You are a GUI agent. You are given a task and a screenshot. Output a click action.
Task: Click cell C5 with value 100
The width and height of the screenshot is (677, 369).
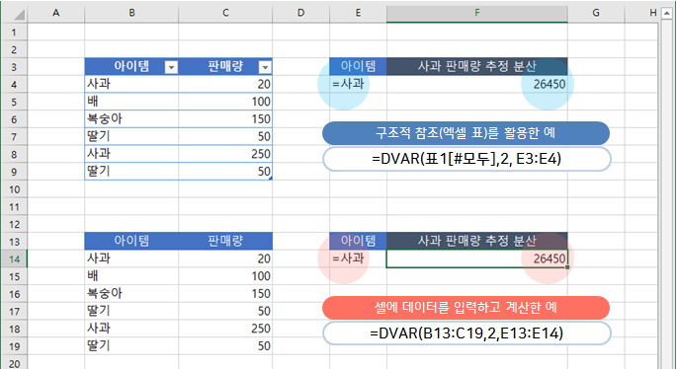(x=225, y=102)
